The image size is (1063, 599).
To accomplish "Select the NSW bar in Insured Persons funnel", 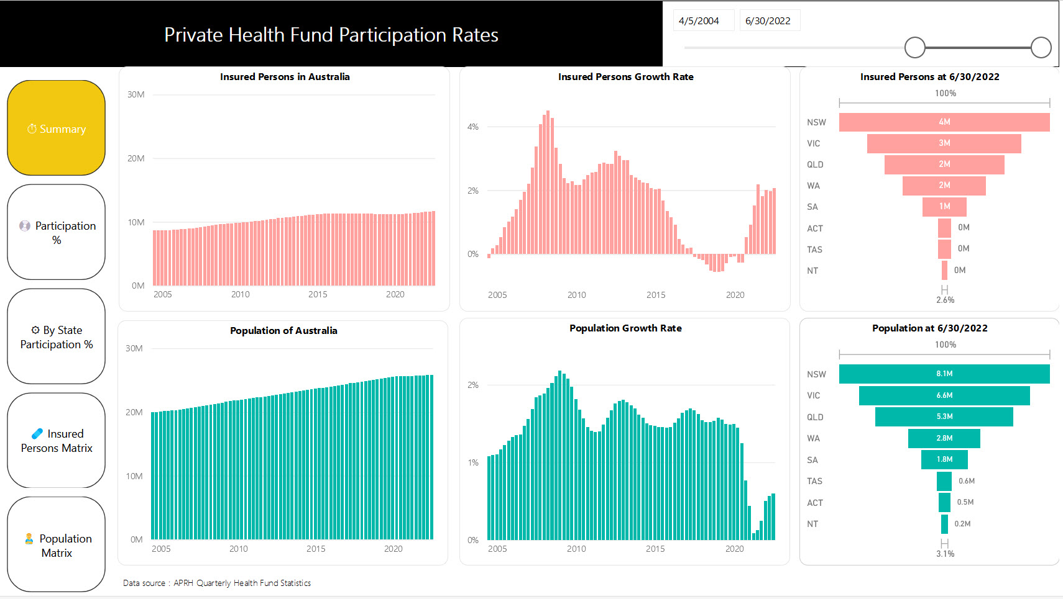I will [x=944, y=122].
